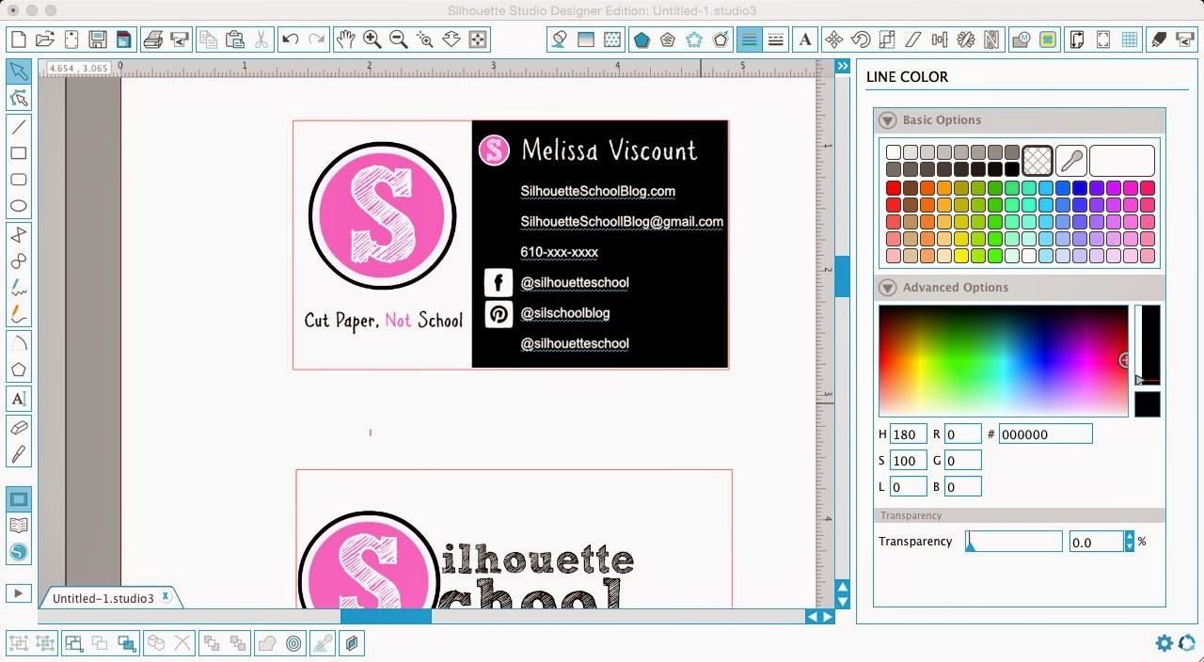Select the Regular Polygon tool

click(x=19, y=370)
